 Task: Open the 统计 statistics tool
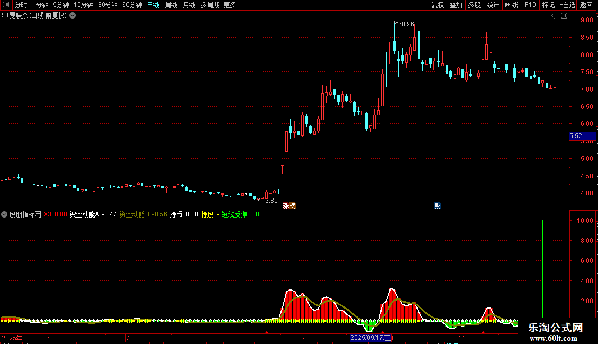(x=493, y=5)
